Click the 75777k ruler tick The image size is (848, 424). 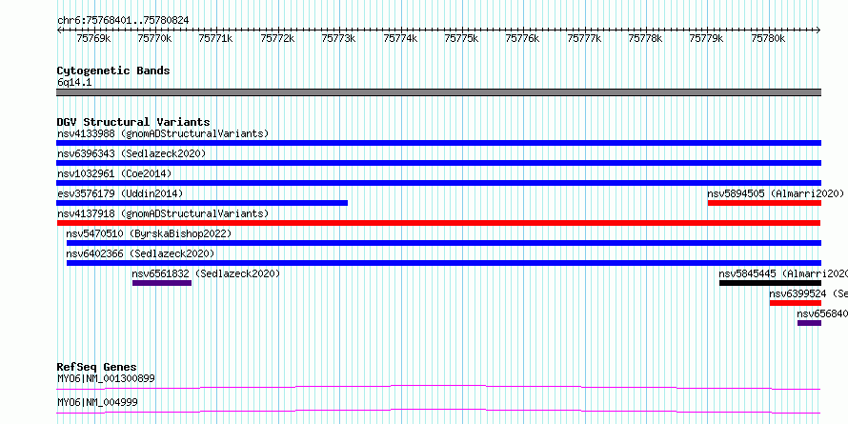584,38
